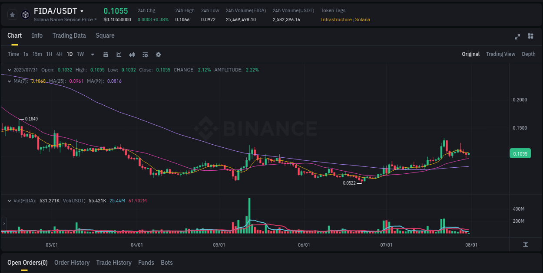Enable the Original chart mode

(471, 54)
